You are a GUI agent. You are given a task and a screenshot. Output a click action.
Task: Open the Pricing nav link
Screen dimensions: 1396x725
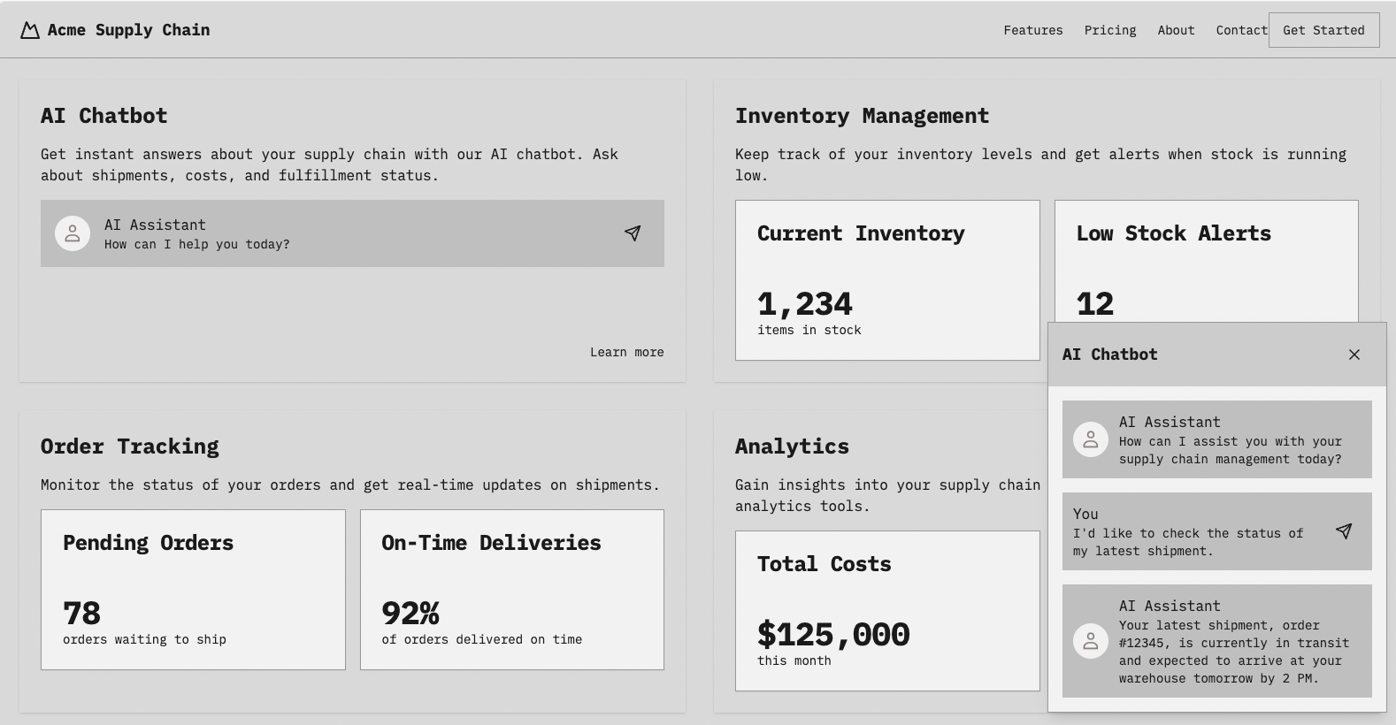(1110, 30)
